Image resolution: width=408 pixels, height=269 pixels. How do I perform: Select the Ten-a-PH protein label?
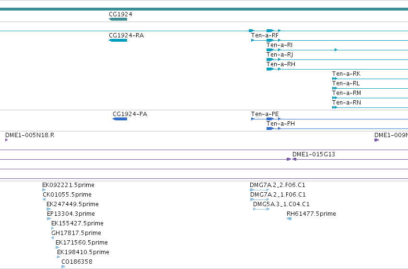280,124
